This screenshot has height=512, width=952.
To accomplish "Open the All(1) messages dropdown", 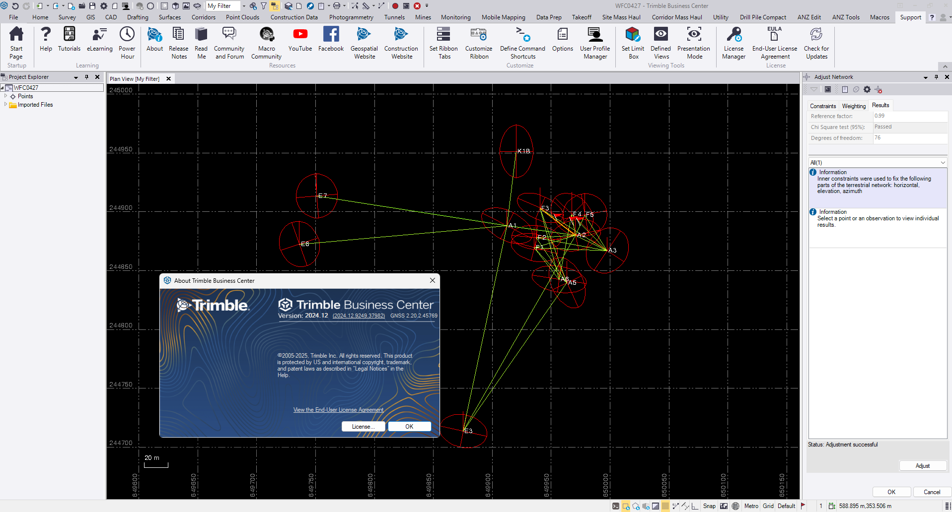I will pos(943,163).
